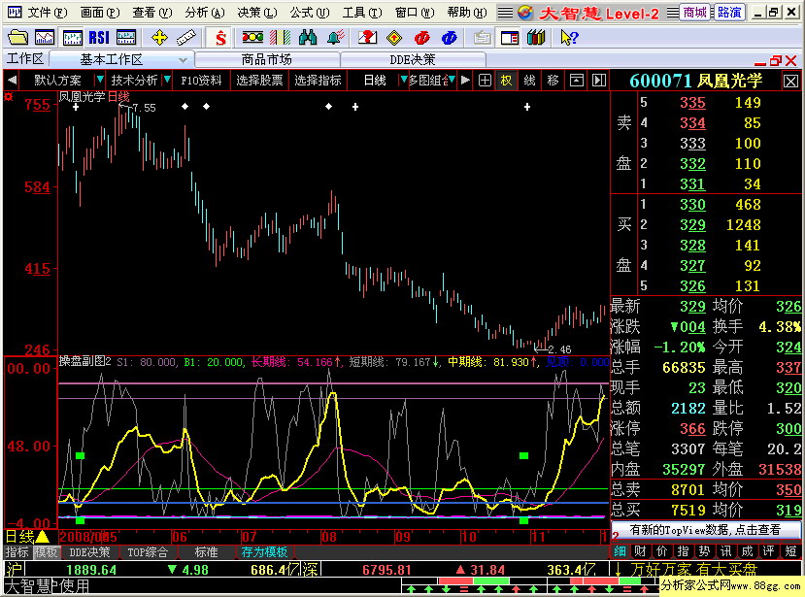Open the 画面(P) menu
Image resolution: width=805 pixels, height=597 pixels.
100,12
